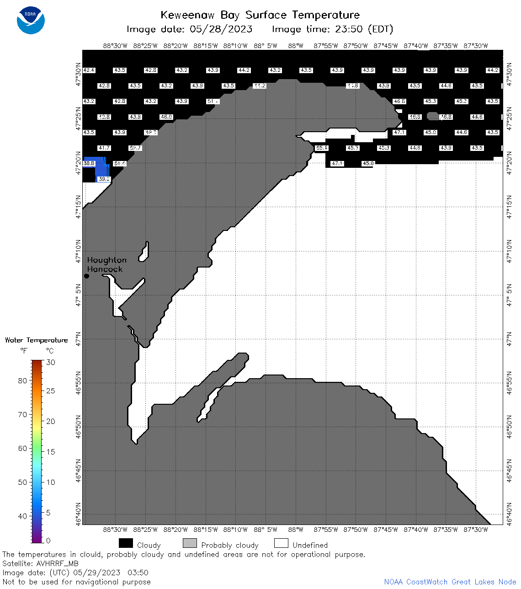Click the 46.8 temperature reading
The height and width of the screenshot is (589, 521).
tap(446, 117)
